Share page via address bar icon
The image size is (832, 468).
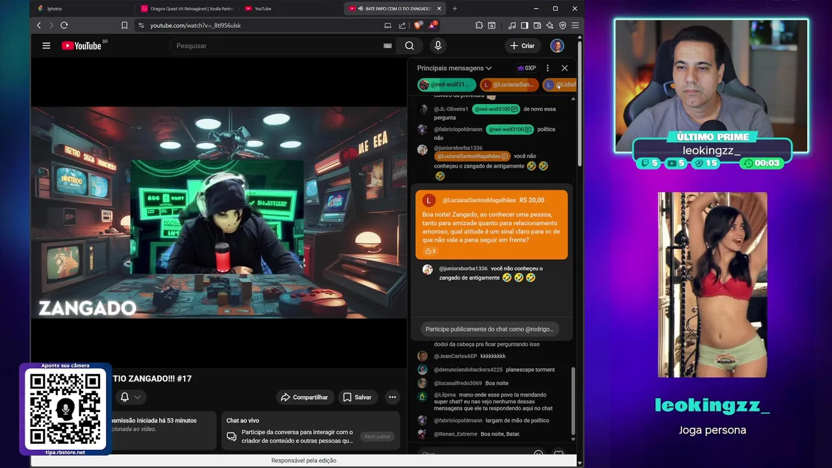402,25
